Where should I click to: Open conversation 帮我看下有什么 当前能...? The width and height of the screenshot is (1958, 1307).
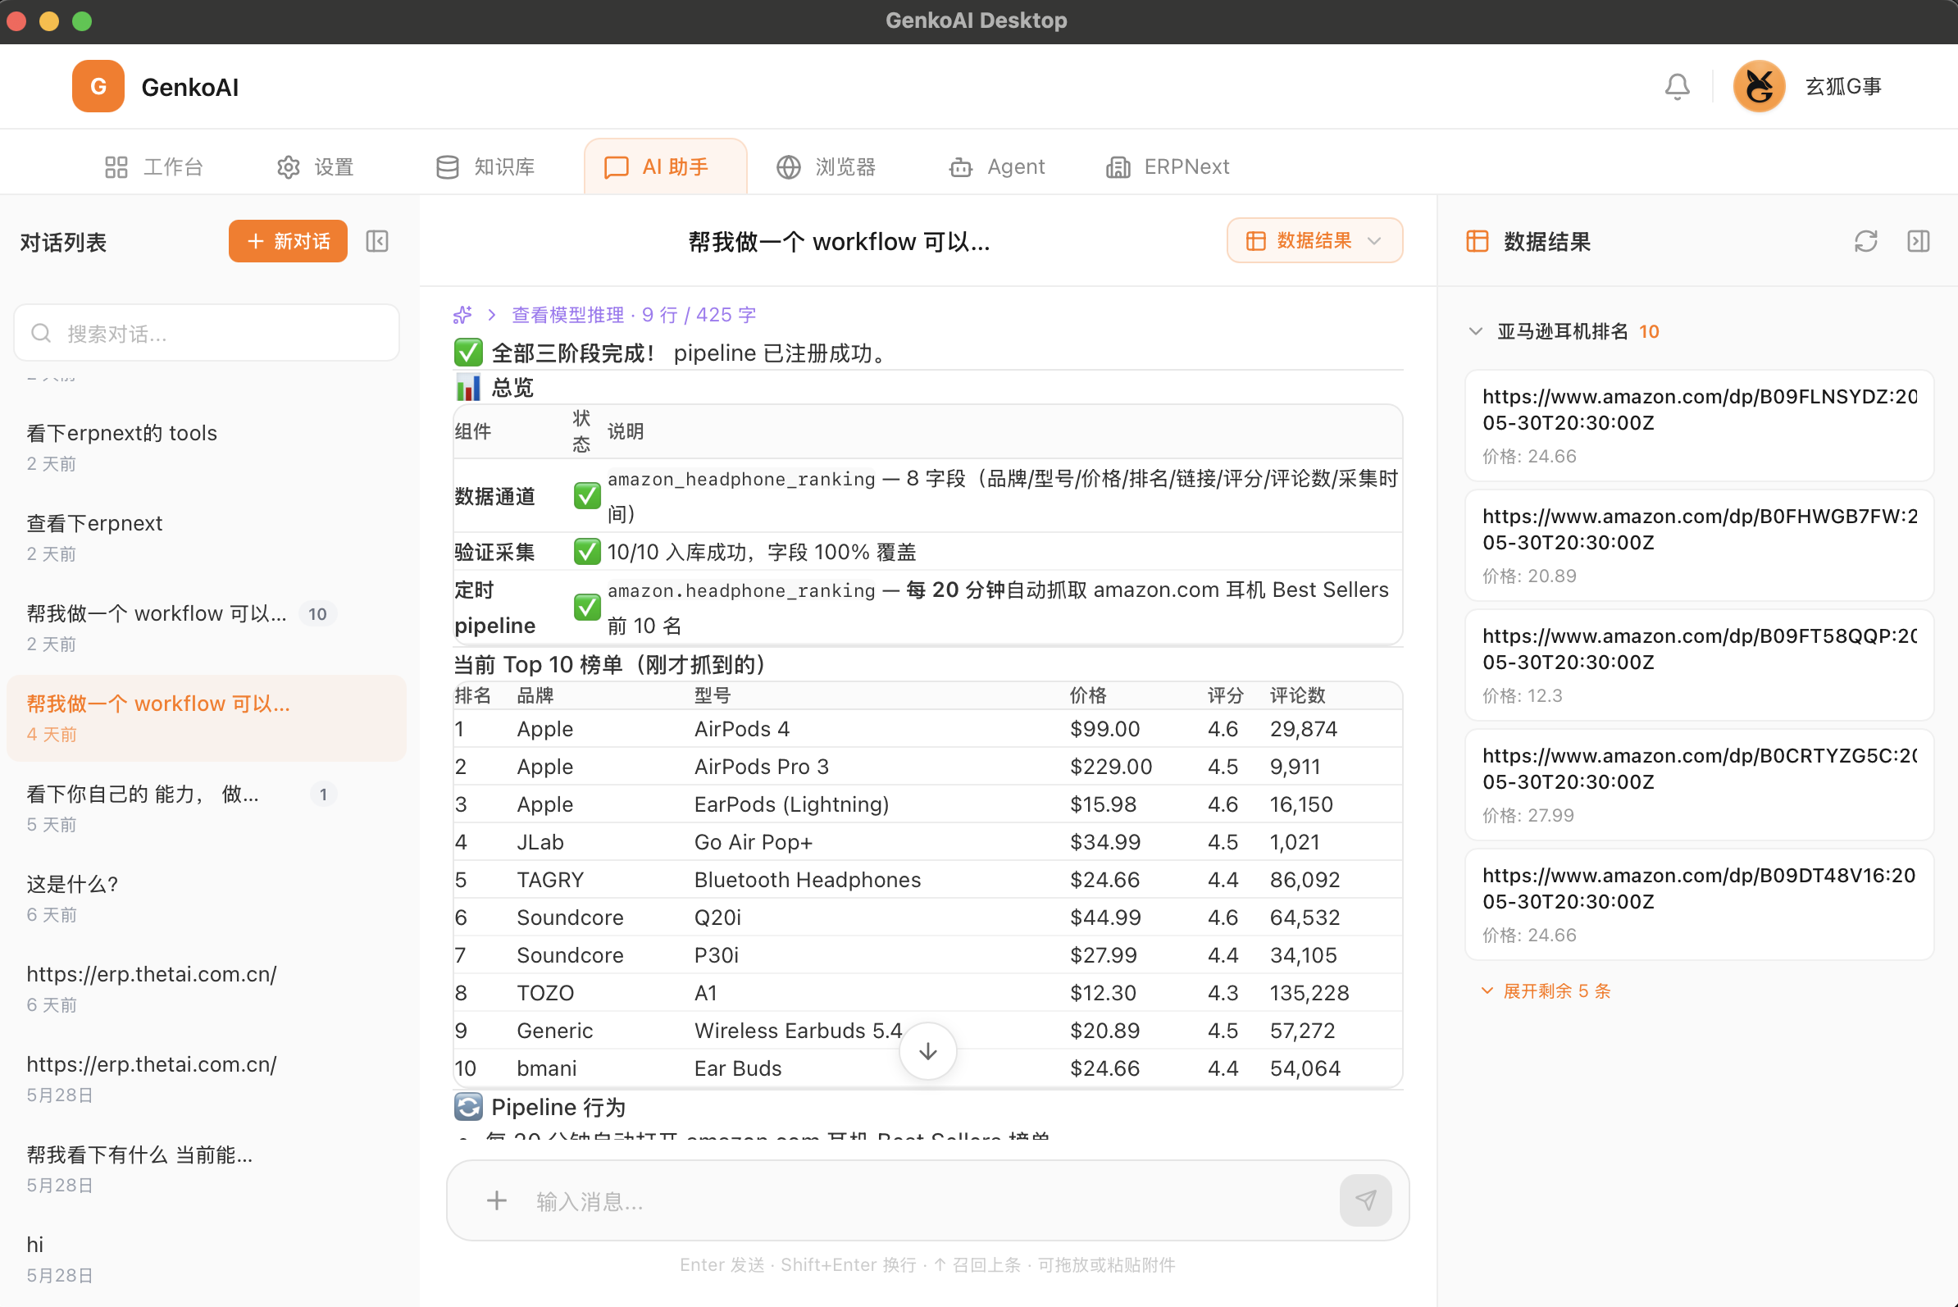(x=207, y=1168)
